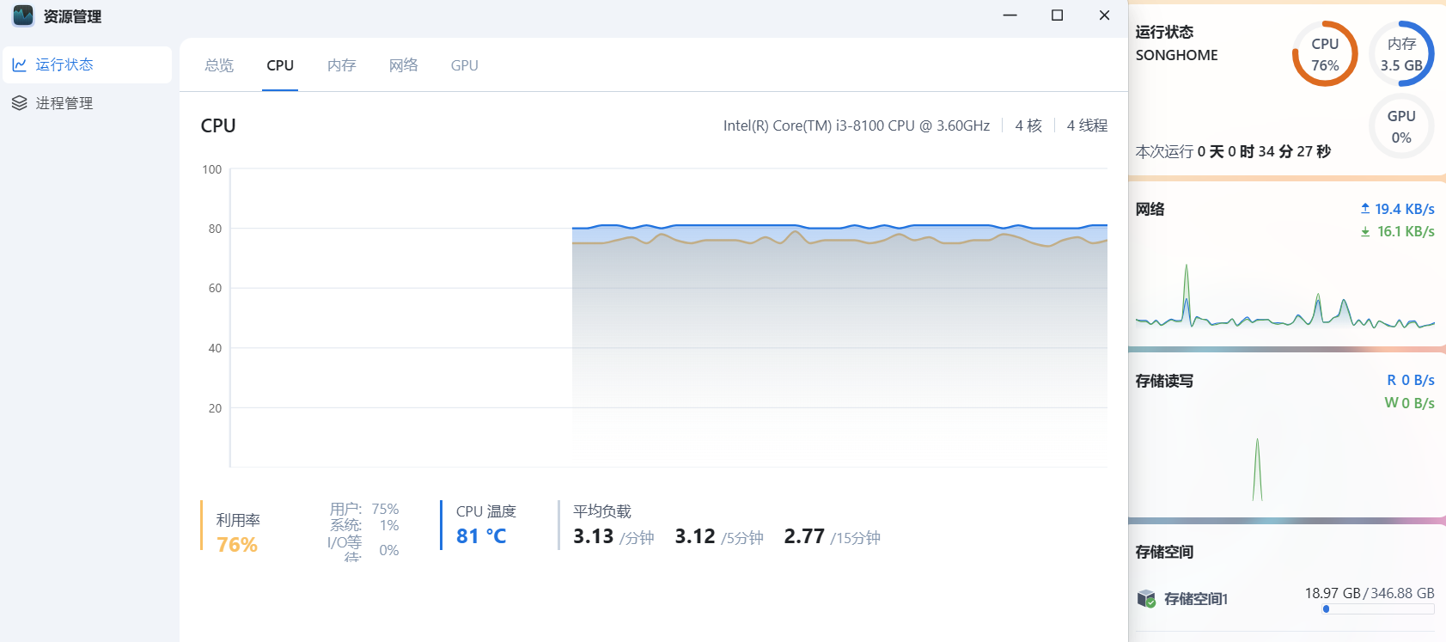Viewport: 1446px width, 642px height.
Task: Click the CPU usage history chart
Action: 668,318
